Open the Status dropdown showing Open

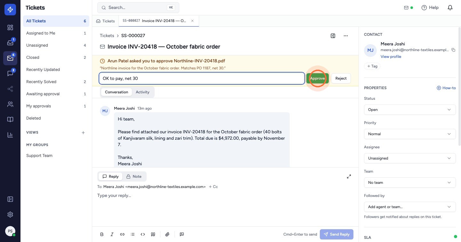[410, 110]
